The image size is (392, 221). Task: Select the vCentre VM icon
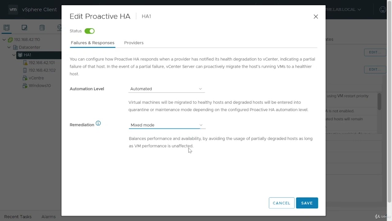(x=25, y=78)
